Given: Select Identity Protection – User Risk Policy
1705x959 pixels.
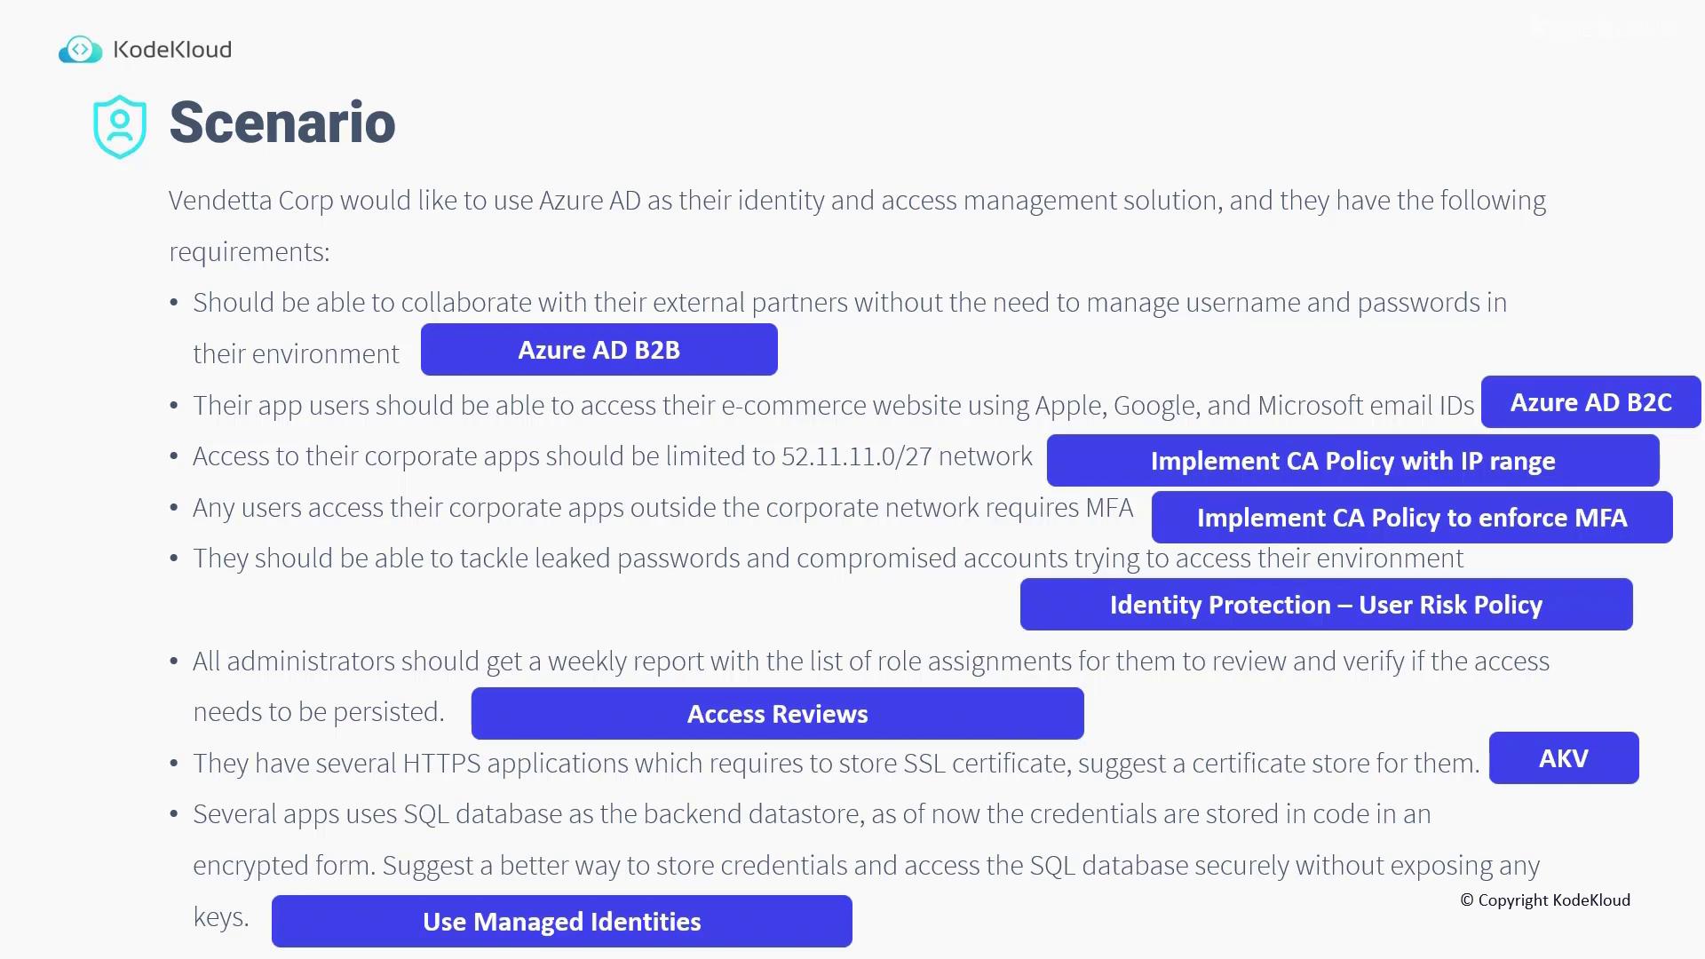Looking at the screenshot, I should (x=1326, y=605).
